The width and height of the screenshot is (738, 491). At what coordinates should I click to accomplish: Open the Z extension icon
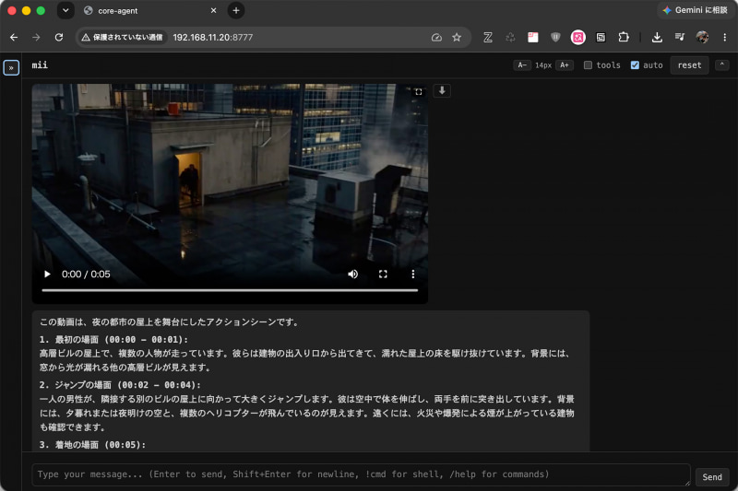(x=488, y=37)
